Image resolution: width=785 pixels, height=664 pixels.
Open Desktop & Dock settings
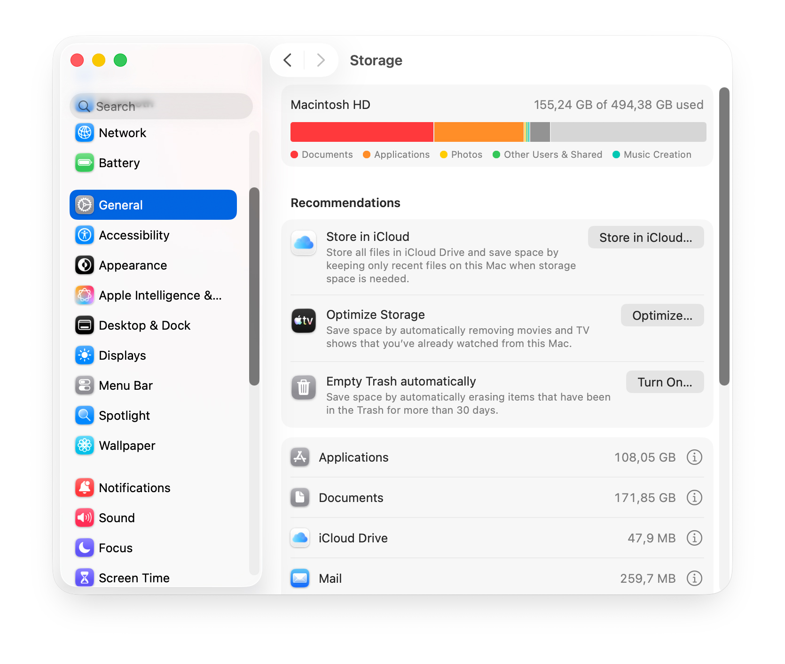pos(153,325)
